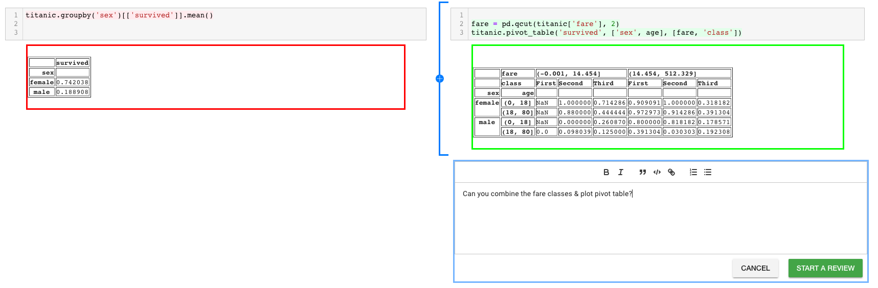
Task: Click the pd.qcut code line in right cell
Action: click(x=545, y=24)
